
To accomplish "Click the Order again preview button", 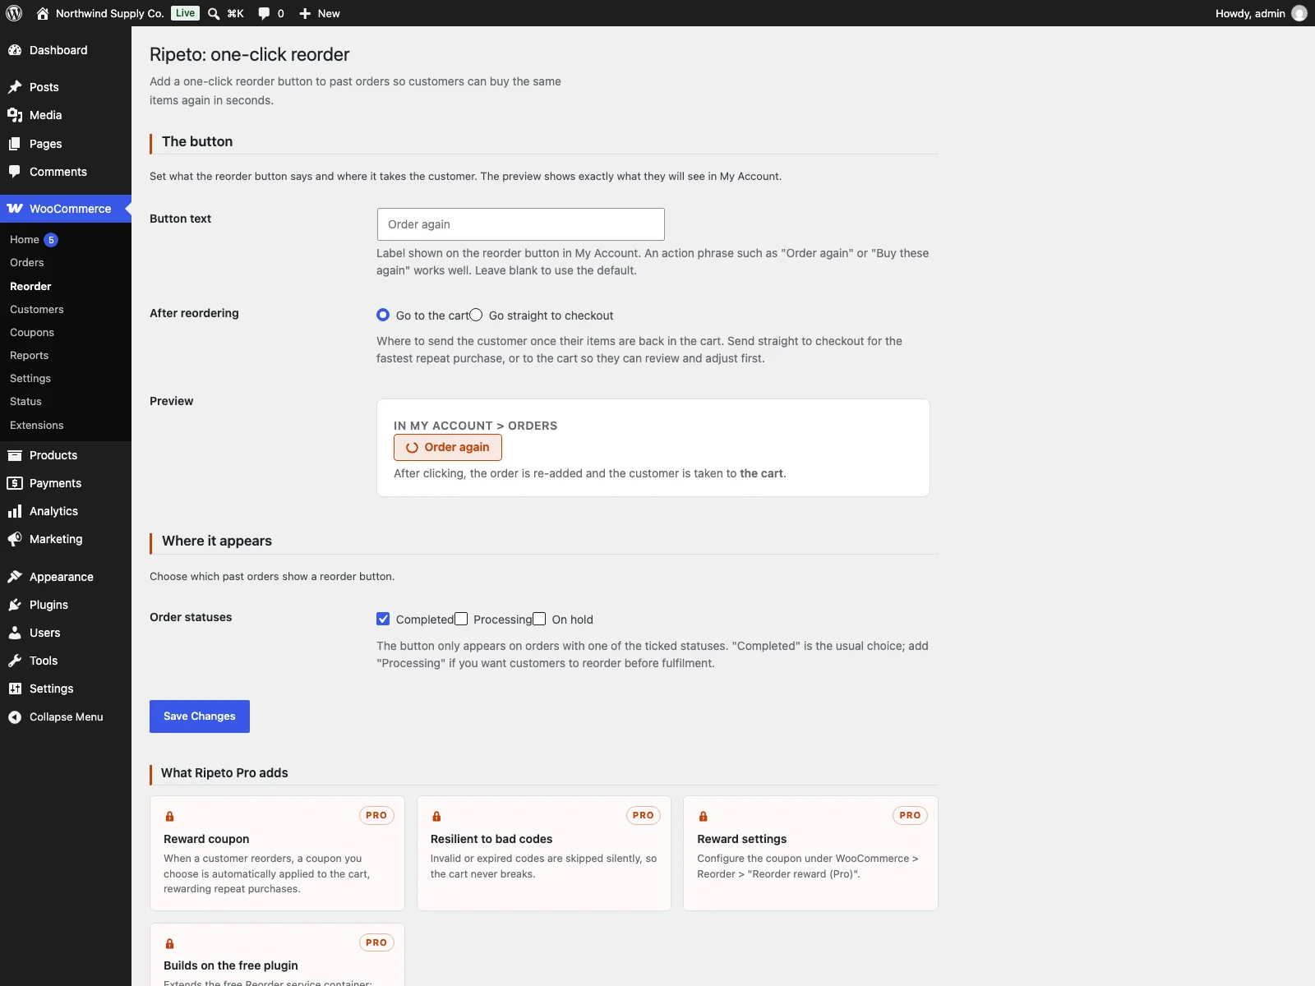I will click(x=448, y=447).
